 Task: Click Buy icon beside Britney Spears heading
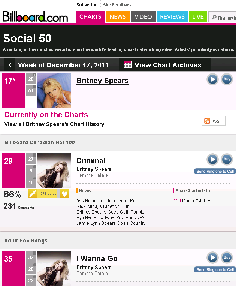pyautogui.click(x=227, y=79)
